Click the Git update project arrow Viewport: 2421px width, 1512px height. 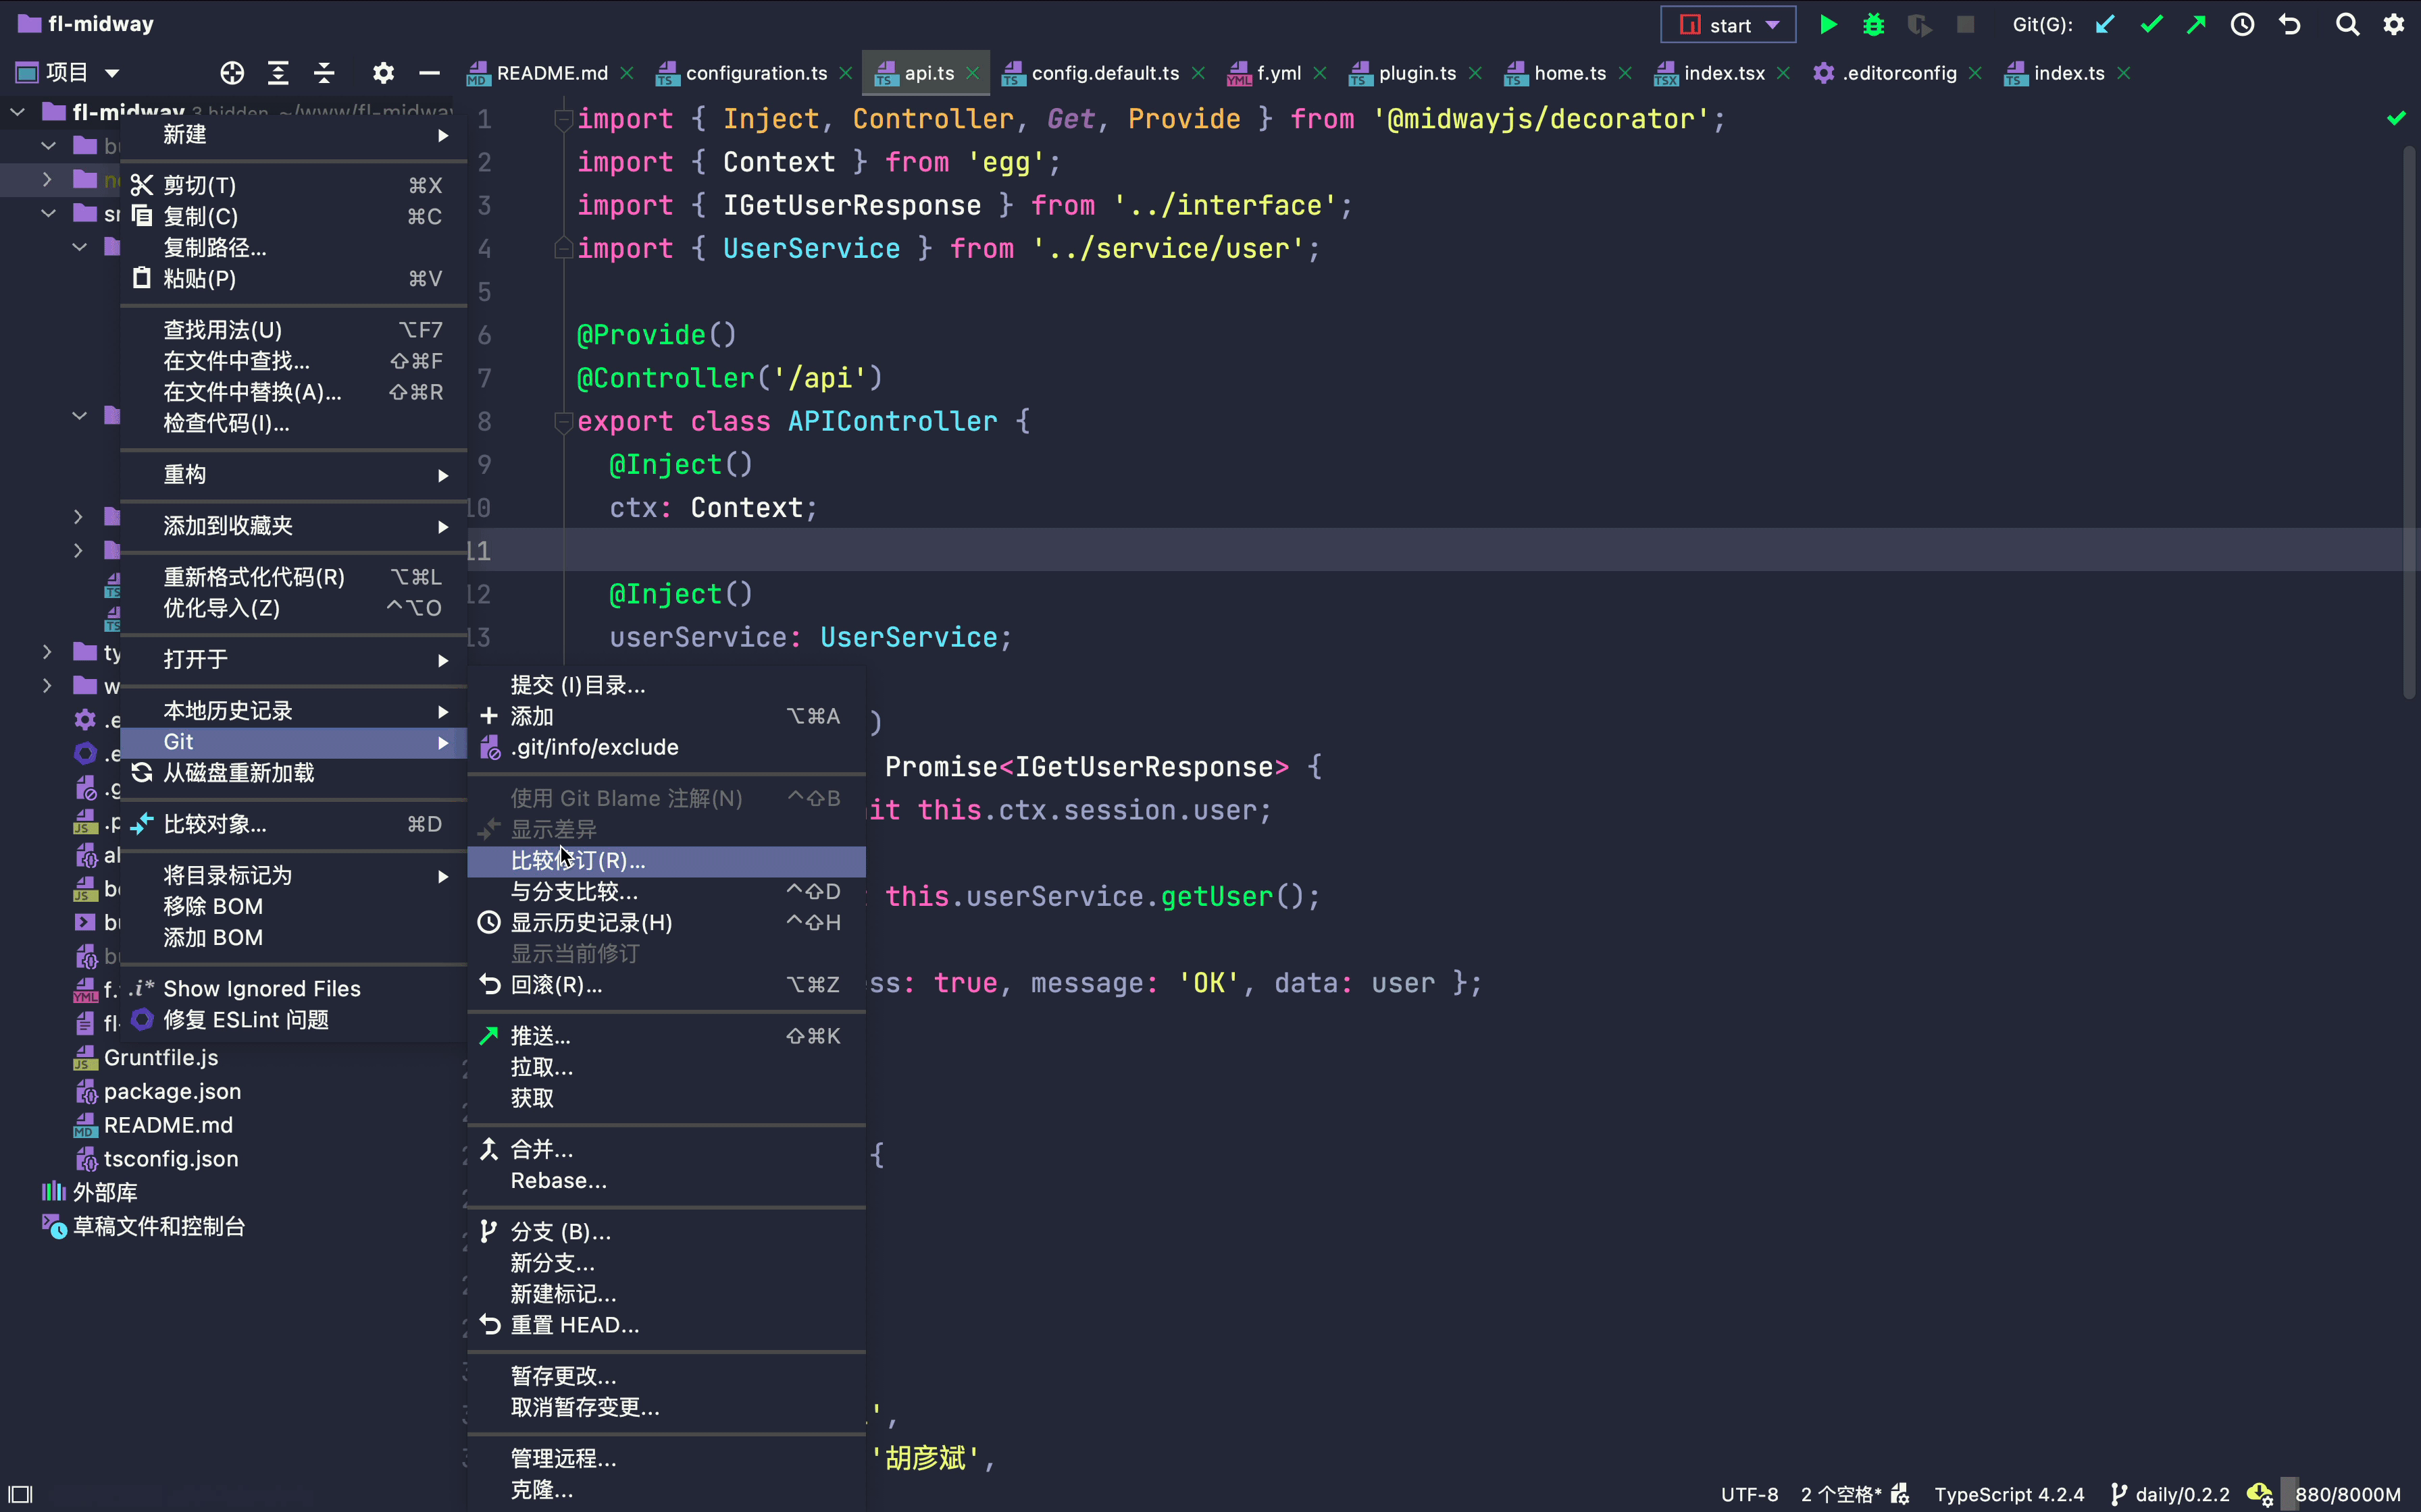2105,25
